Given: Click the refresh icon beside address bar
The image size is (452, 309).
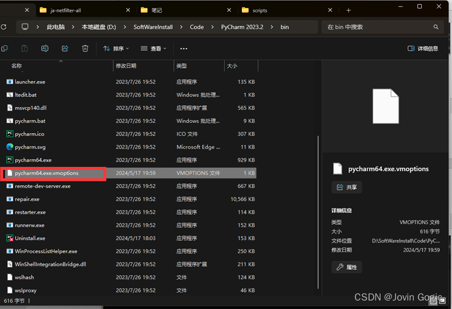Looking at the screenshot, I should [x=4, y=27].
